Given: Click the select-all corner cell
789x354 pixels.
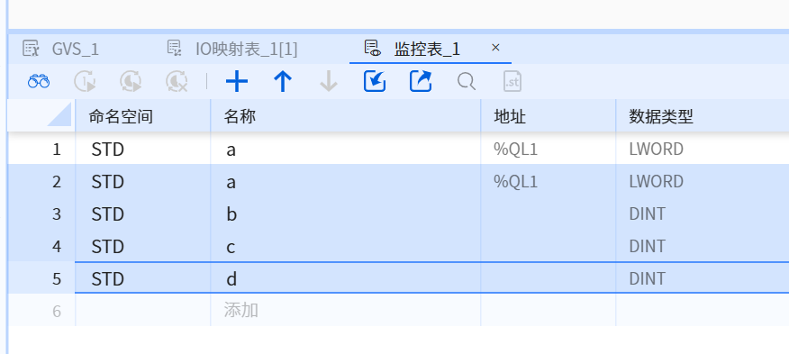Looking at the screenshot, I should point(41,116).
